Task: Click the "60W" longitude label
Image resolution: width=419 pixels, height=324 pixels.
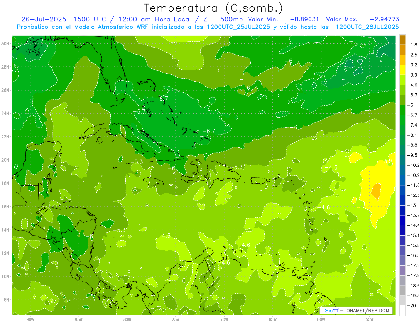Action: 321,319
